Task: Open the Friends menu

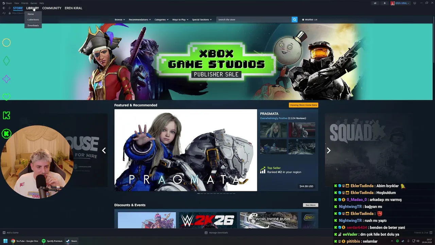Action: (x=25, y=3)
